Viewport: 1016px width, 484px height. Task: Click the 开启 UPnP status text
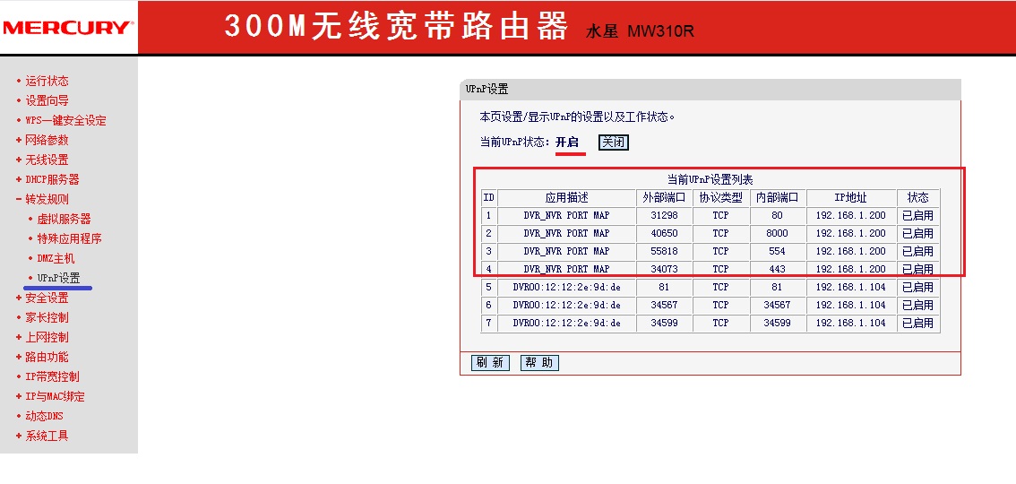pyautogui.click(x=567, y=142)
